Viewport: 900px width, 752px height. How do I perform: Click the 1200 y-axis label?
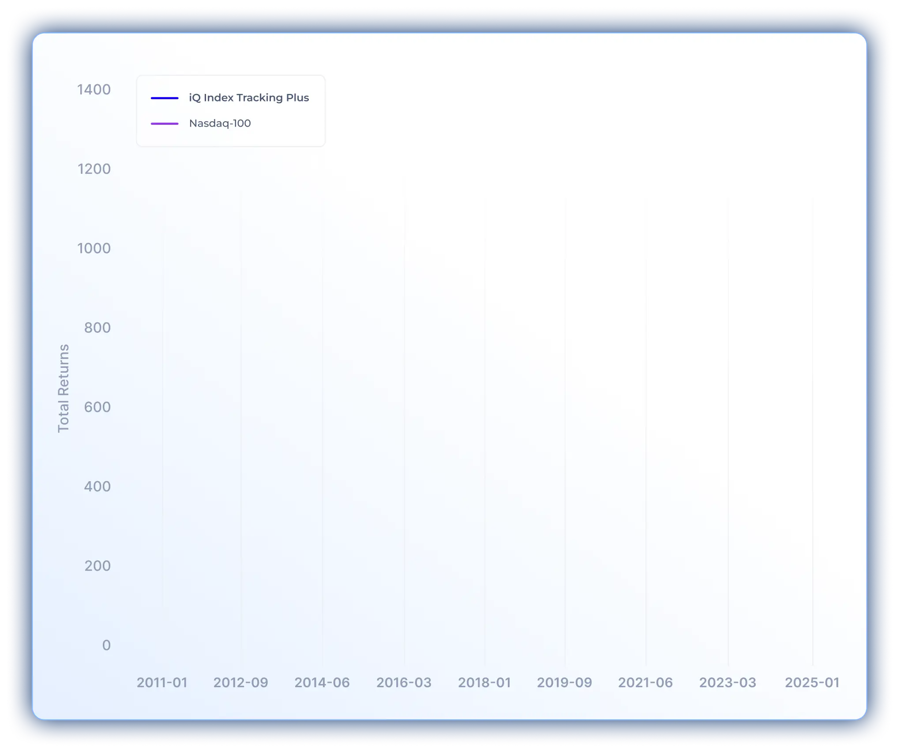click(94, 169)
